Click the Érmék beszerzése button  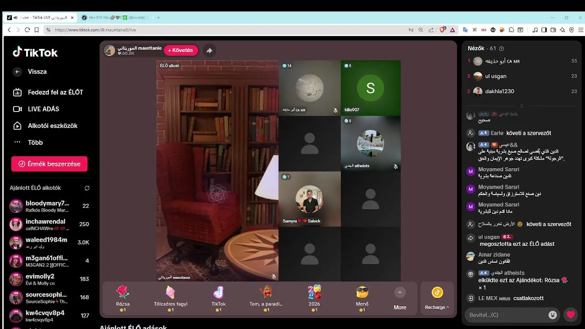click(49, 164)
